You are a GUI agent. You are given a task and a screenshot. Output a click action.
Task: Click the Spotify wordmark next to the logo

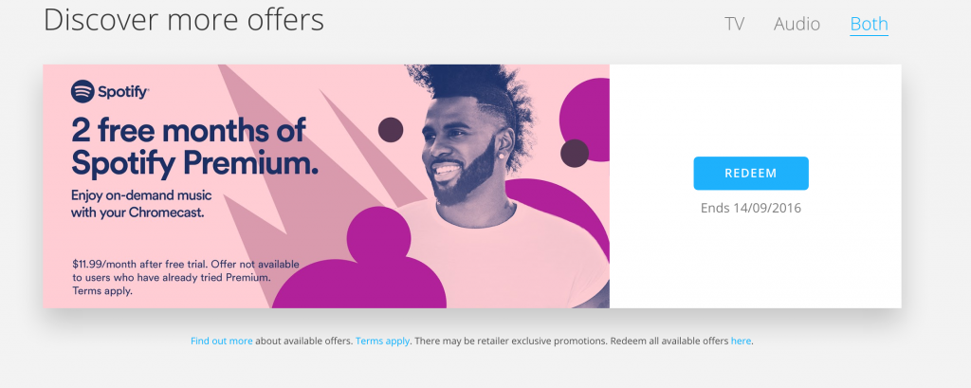(123, 92)
